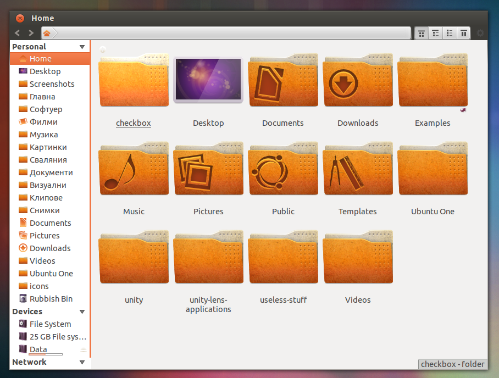
Task: Open the Public share folder icon
Action: [283, 171]
